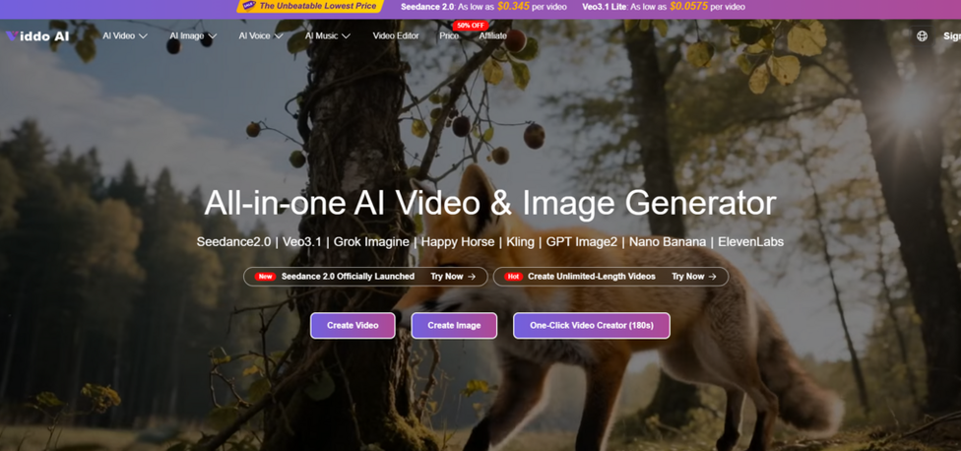The image size is (961, 451).
Task: Click the Veo3.1 Lite price offer text
Action: coord(665,7)
